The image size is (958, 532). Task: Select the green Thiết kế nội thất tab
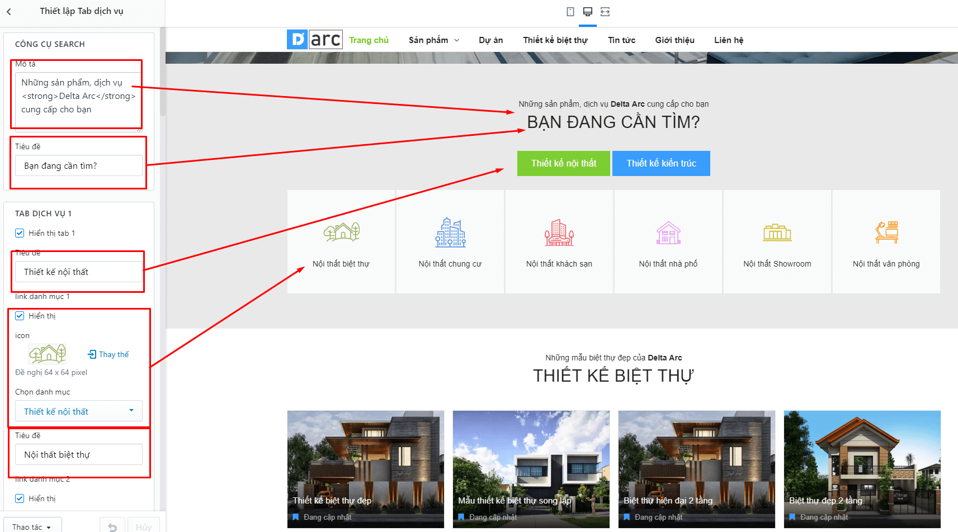tap(564, 163)
